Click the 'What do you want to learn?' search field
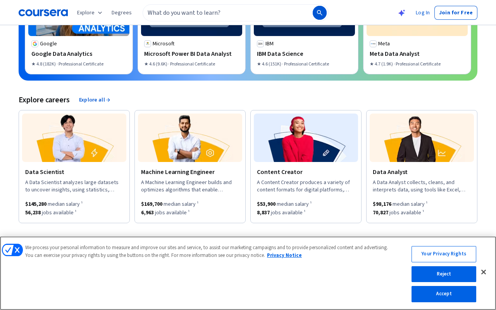The image size is (496, 310). (x=229, y=13)
